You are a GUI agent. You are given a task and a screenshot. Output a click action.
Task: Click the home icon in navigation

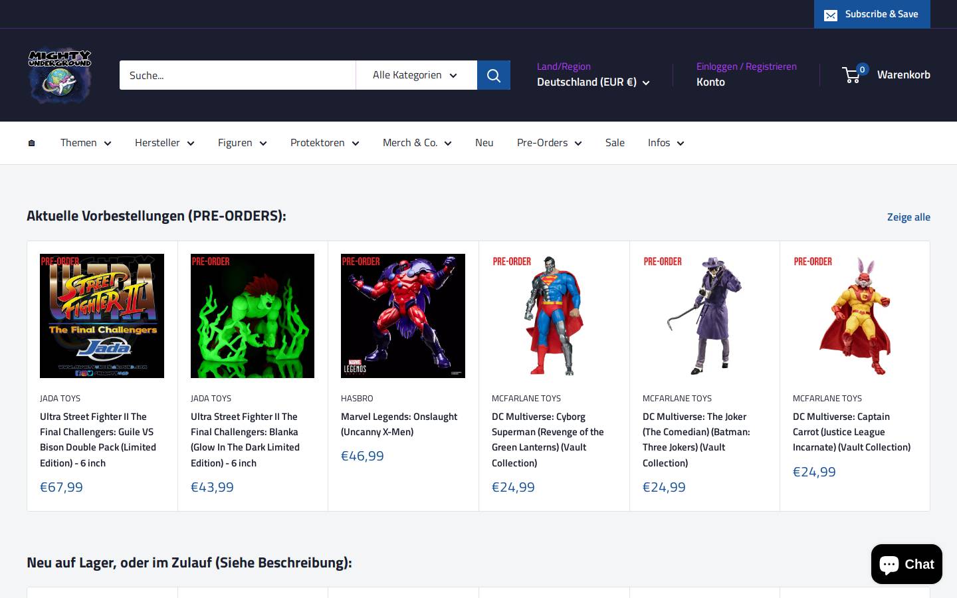pos(31,143)
